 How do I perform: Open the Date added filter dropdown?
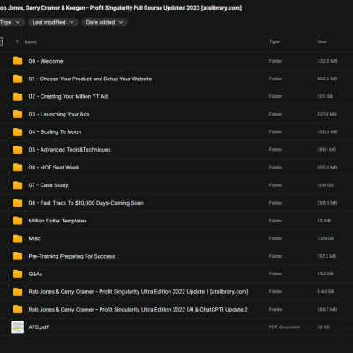[x=105, y=22]
